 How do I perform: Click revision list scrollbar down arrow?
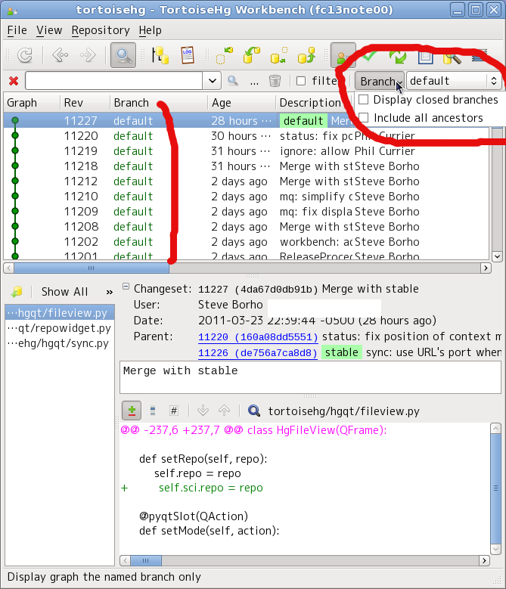click(497, 256)
